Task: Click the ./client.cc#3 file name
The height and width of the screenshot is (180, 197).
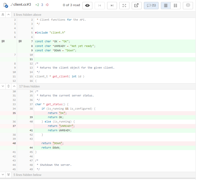Action: pos(21,5)
